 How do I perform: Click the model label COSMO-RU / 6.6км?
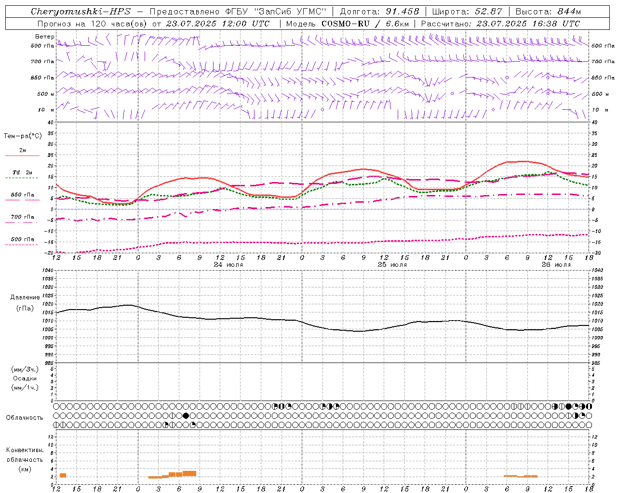[x=365, y=24]
